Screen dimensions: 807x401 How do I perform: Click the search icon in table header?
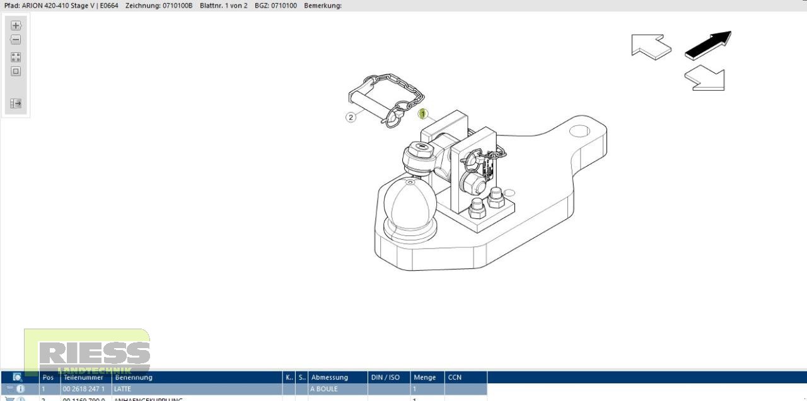click(x=18, y=377)
